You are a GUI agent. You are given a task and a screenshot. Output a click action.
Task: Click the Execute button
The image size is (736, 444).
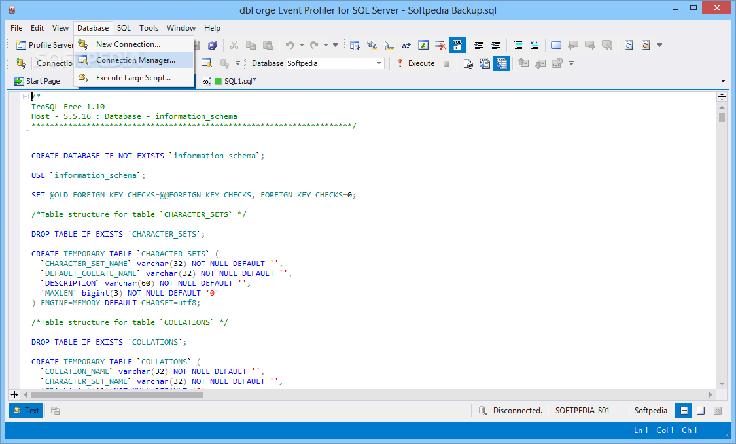coord(416,63)
